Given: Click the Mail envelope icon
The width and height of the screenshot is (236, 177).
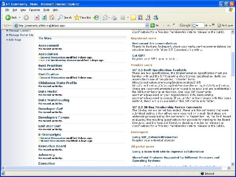Looking at the screenshot, I should pos(105,18).
